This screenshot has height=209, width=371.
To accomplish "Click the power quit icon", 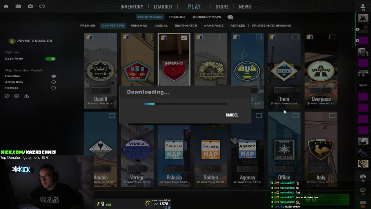I will [42, 6].
